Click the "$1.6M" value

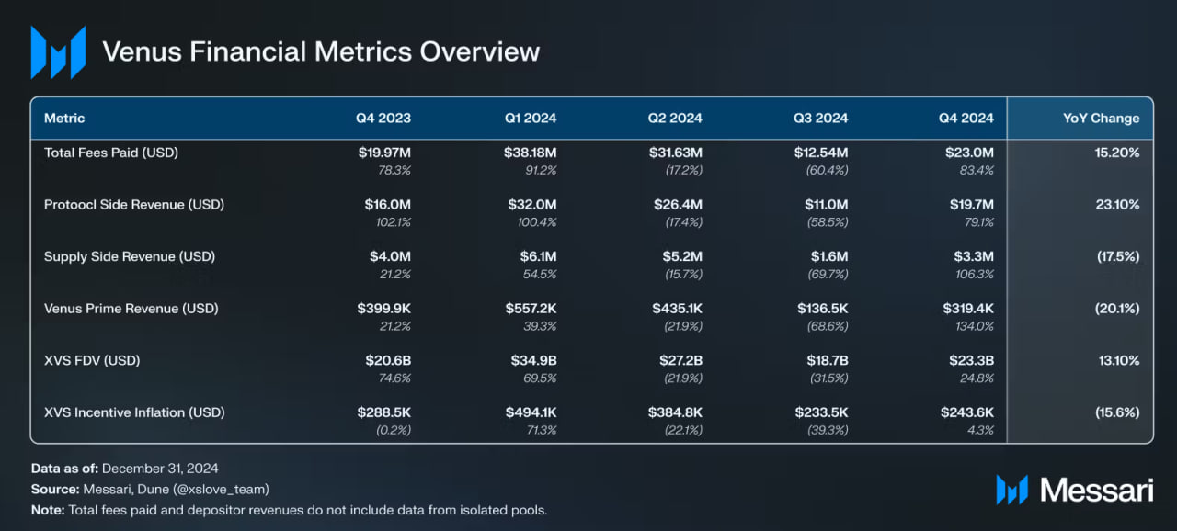click(829, 256)
